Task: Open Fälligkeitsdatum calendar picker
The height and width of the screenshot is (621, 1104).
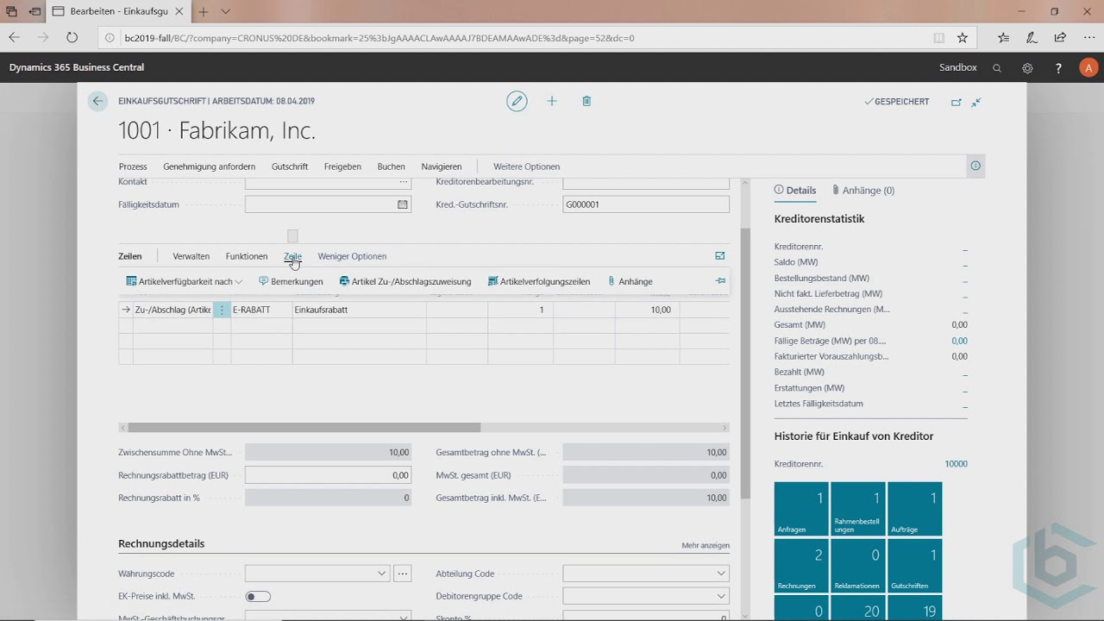Action: [402, 204]
